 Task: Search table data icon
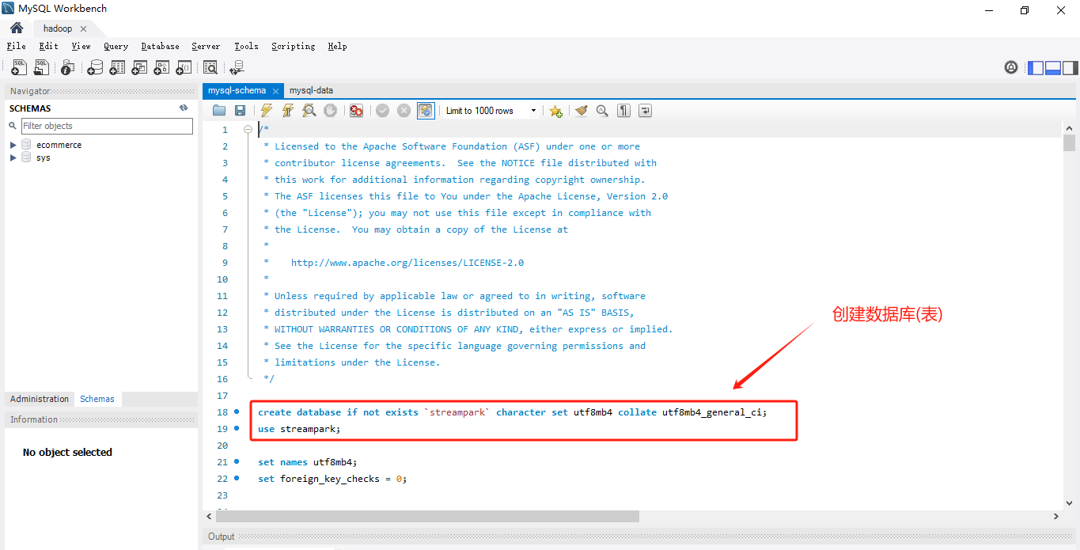(x=210, y=68)
